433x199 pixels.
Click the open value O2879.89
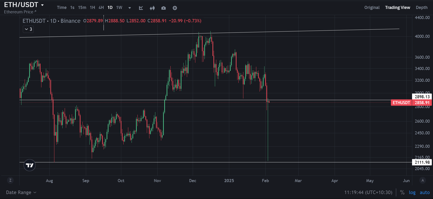click(x=93, y=21)
